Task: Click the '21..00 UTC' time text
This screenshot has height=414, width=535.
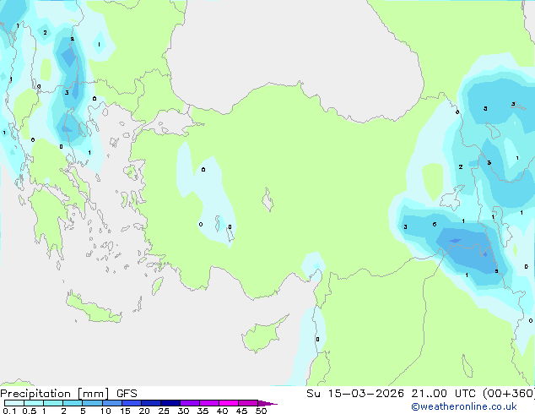Action: [443, 394]
